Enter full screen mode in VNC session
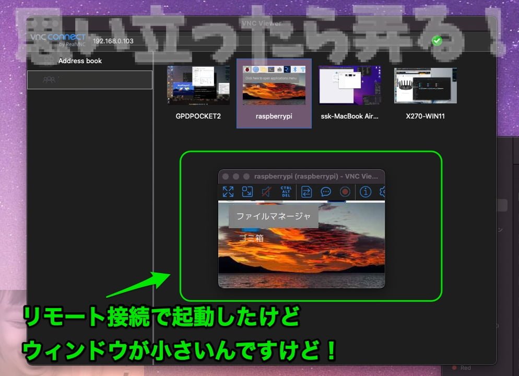Viewport: 519px width, 376px height. pos(228,192)
